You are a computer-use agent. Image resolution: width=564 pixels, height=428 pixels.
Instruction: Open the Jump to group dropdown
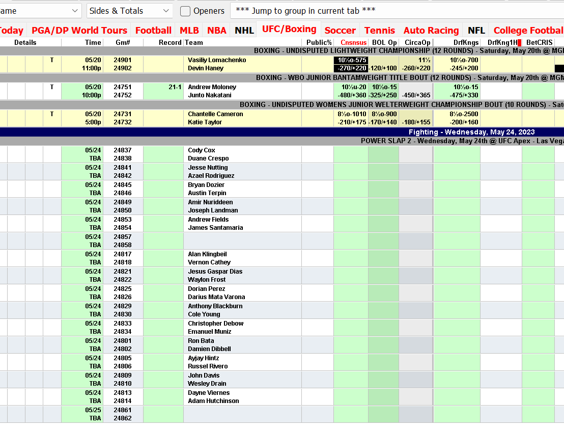[x=398, y=11]
